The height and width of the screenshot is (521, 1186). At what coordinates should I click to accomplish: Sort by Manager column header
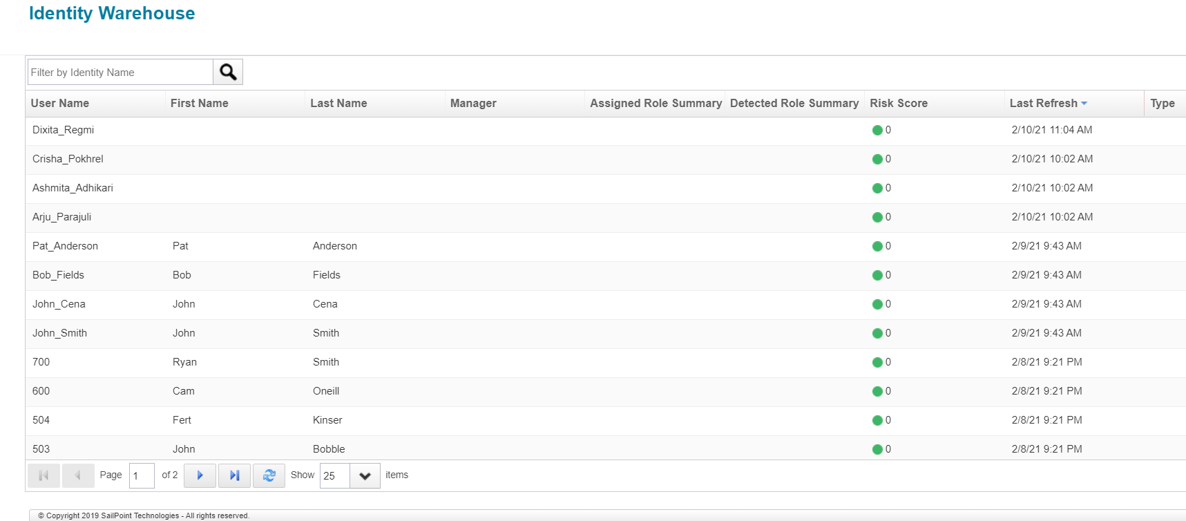pyautogui.click(x=473, y=104)
